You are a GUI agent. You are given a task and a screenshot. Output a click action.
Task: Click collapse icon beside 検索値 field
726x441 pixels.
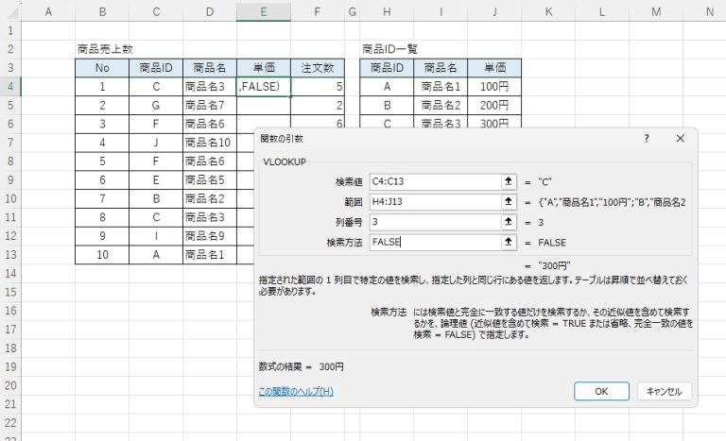pyautogui.click(x=508, y=182)
